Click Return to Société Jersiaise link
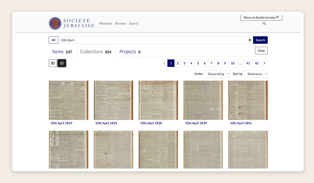 coord(261,17)
